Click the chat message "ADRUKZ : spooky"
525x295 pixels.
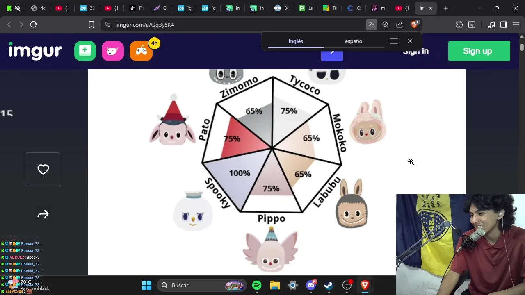click(x=25, y=257)
